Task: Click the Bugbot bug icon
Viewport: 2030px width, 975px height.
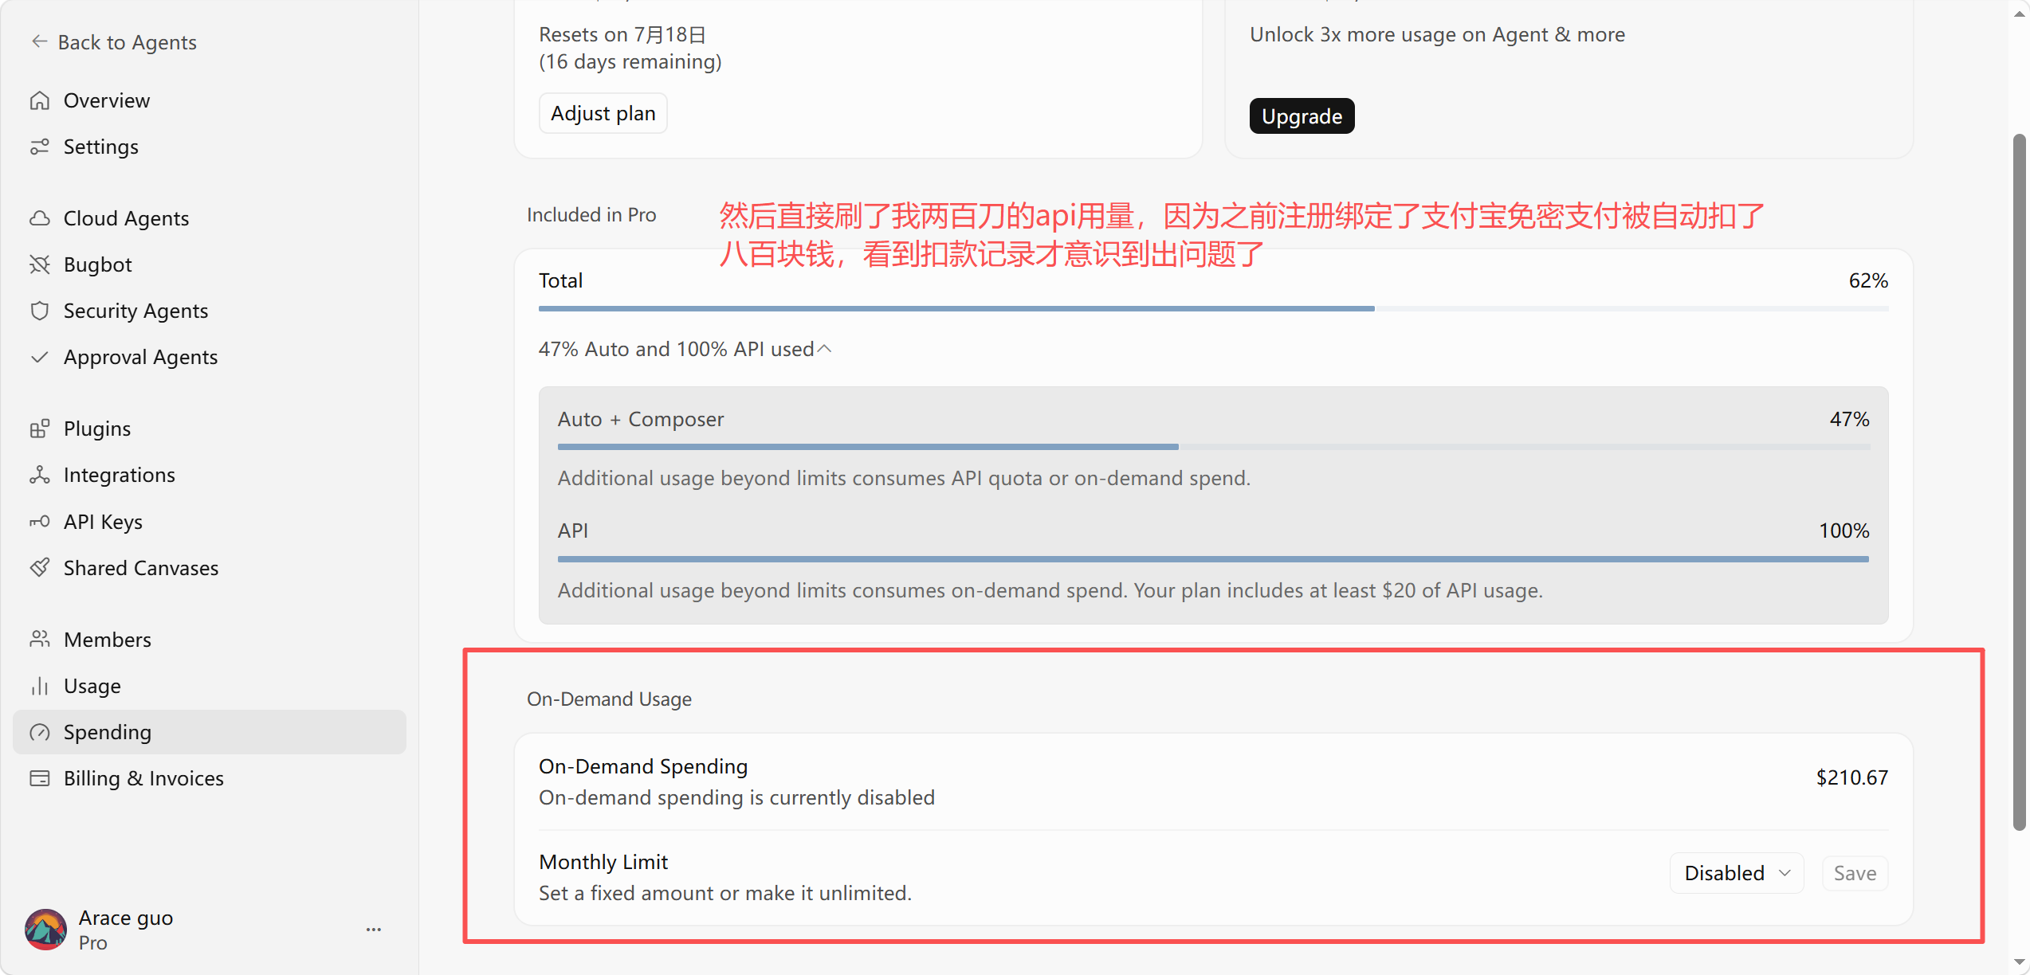Action: (x=40, y=264)
